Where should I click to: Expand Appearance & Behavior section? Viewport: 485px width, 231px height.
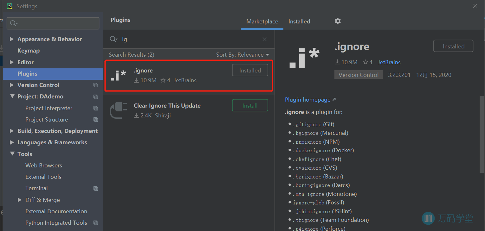(12, 39)
